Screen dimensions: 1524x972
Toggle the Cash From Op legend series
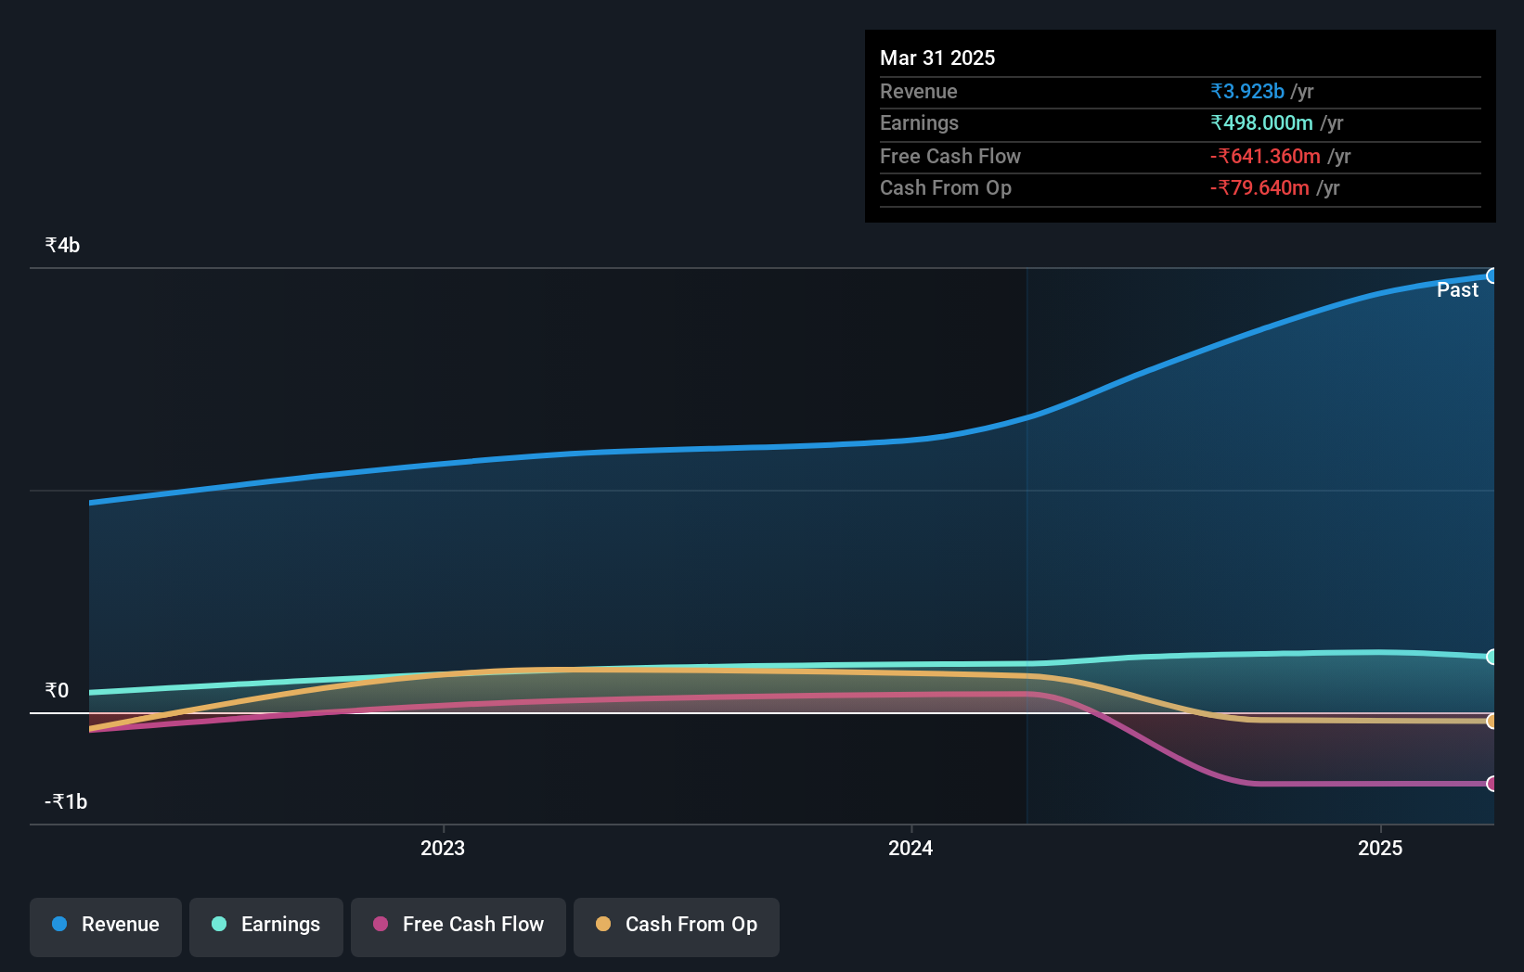click(x=677, y=927)
